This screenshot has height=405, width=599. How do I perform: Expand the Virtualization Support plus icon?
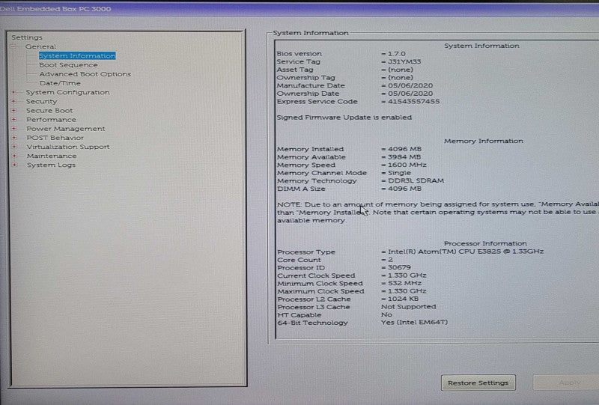(14, 147)
